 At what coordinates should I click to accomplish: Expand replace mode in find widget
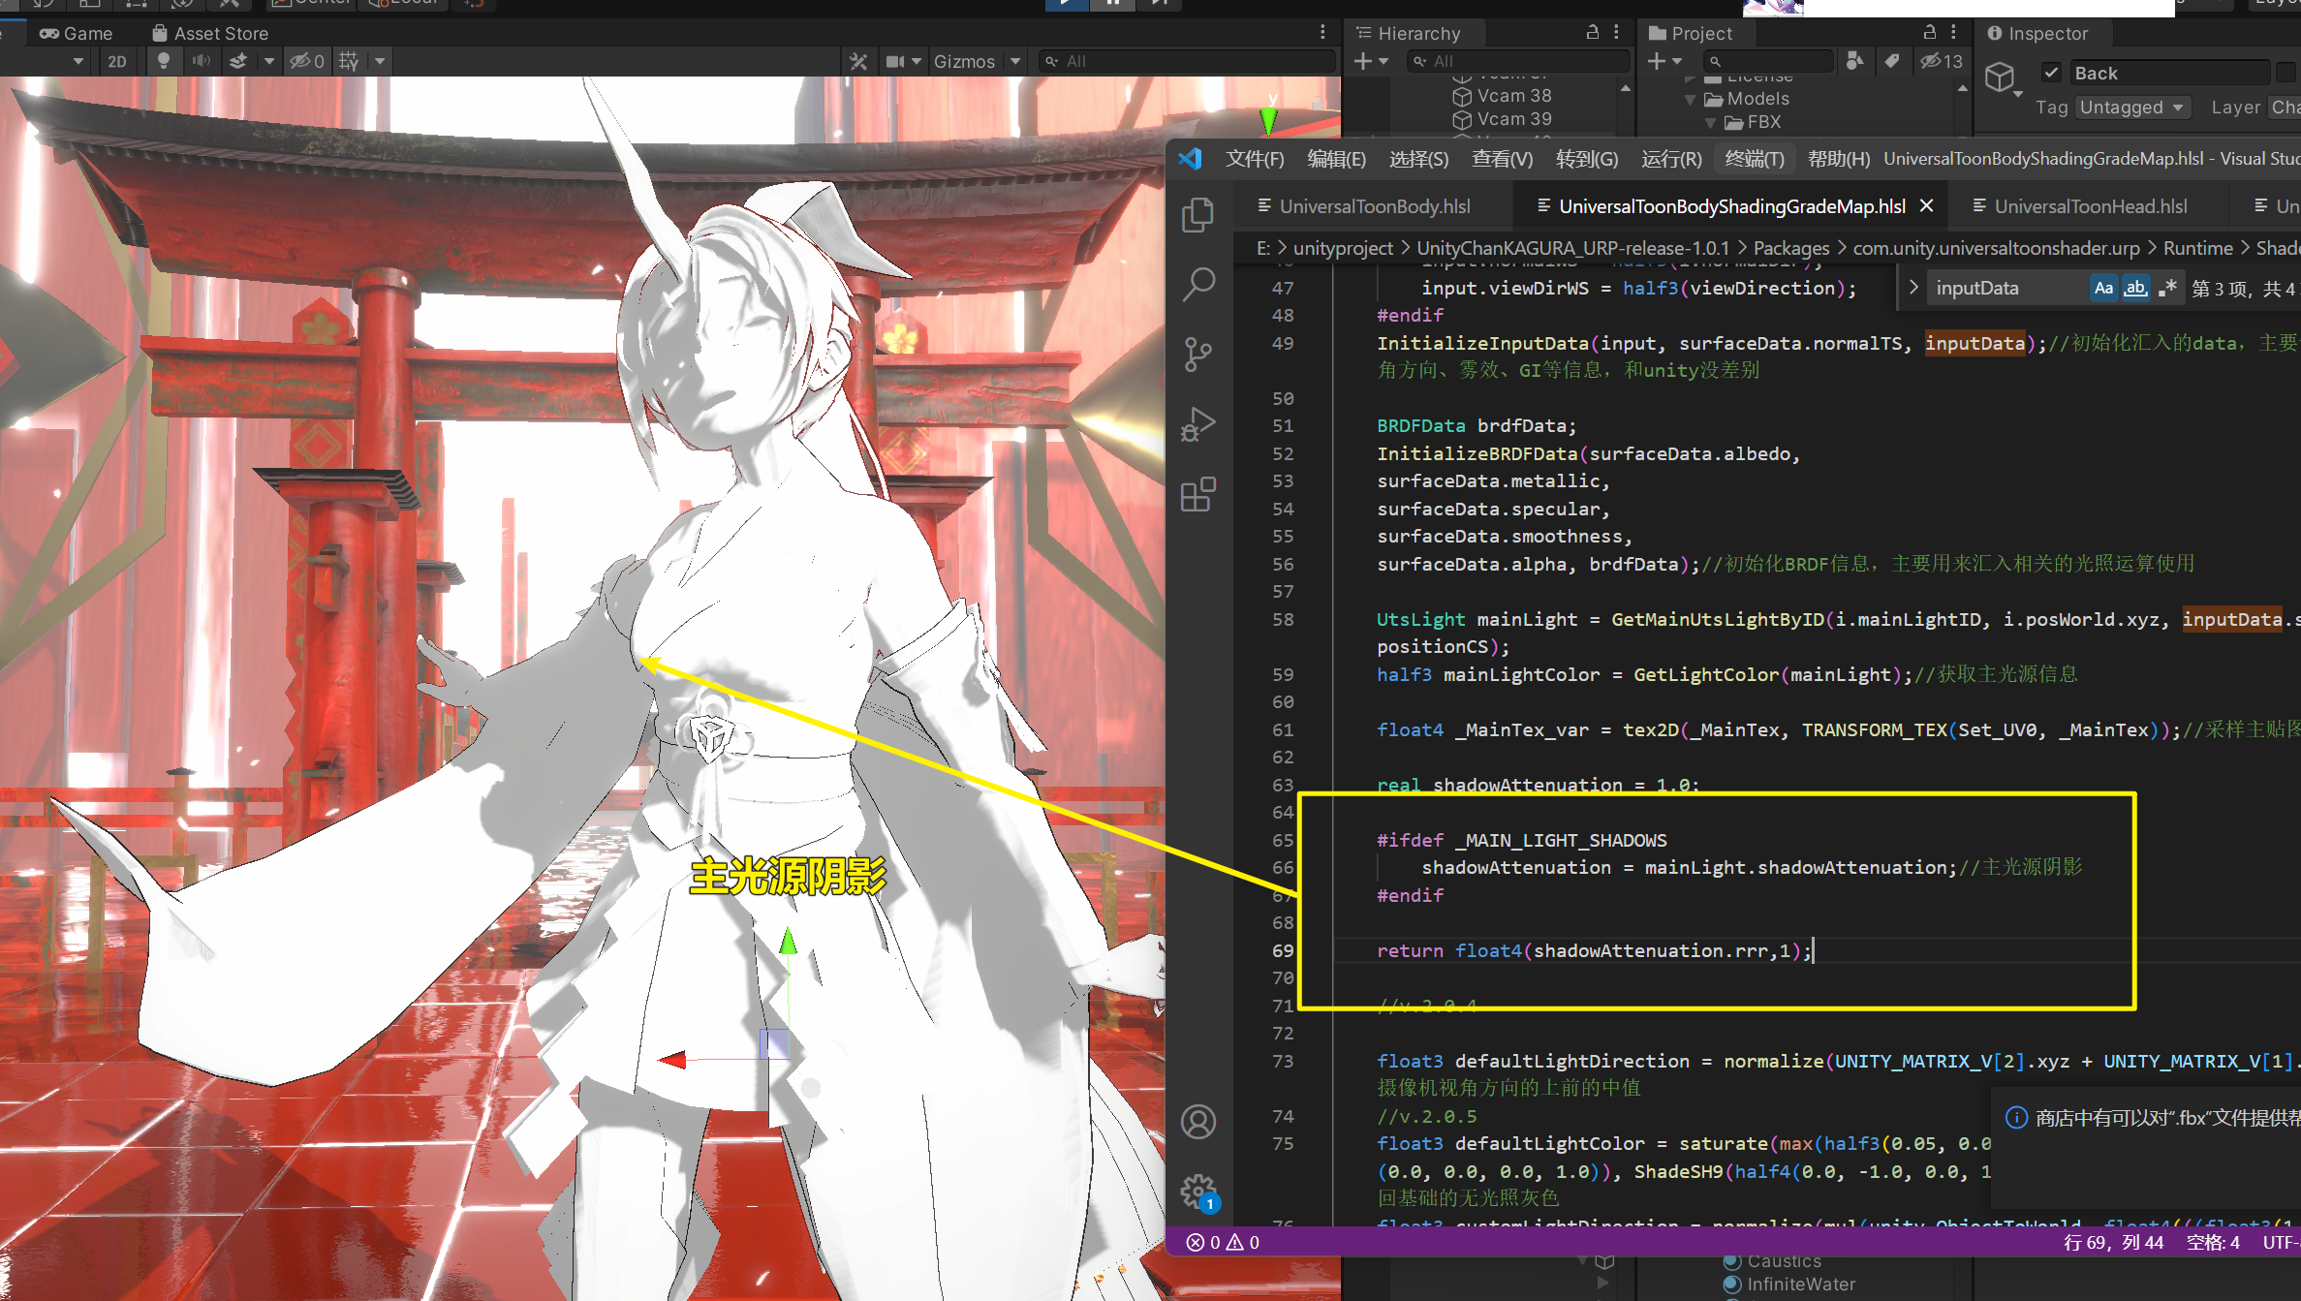coord(1913,288)
